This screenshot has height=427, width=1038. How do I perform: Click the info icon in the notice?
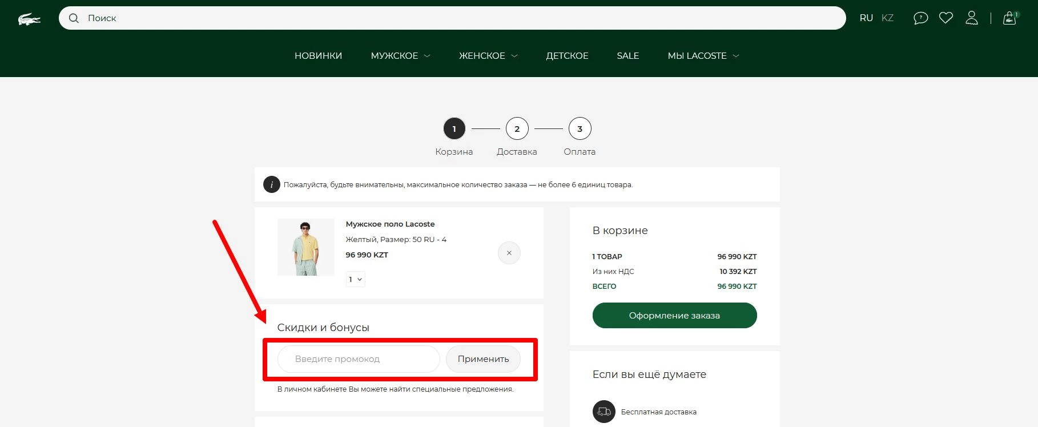(271, 184)
